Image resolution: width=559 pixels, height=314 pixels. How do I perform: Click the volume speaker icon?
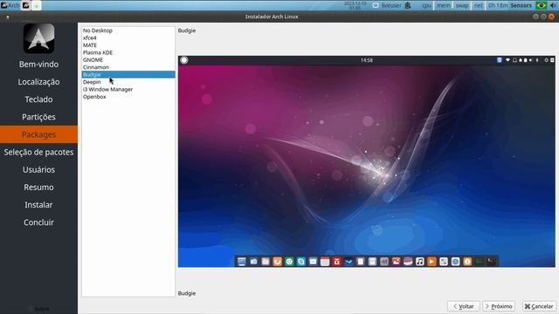(x=553, y=5)
